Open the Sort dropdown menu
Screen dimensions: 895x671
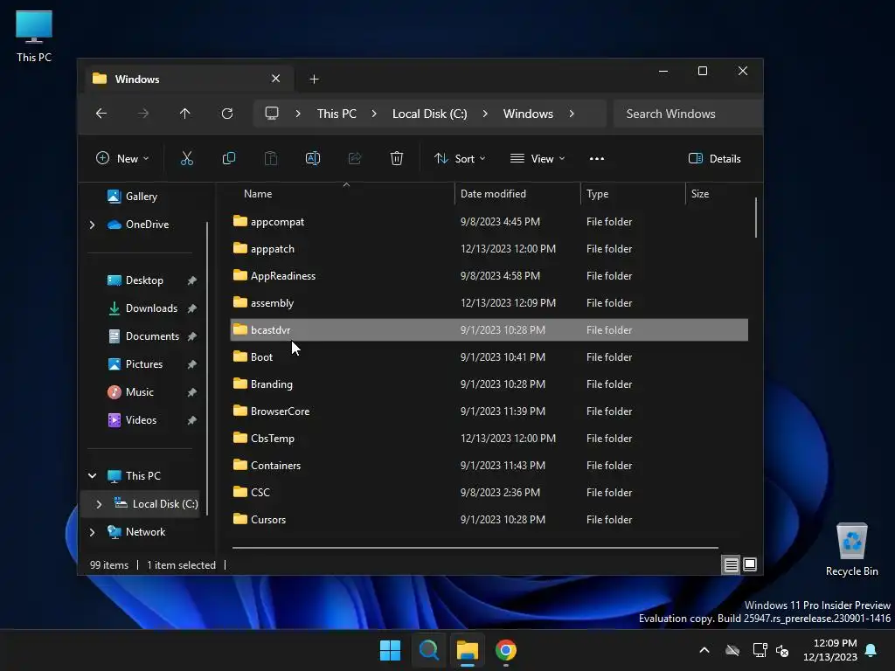pos(460,159)
